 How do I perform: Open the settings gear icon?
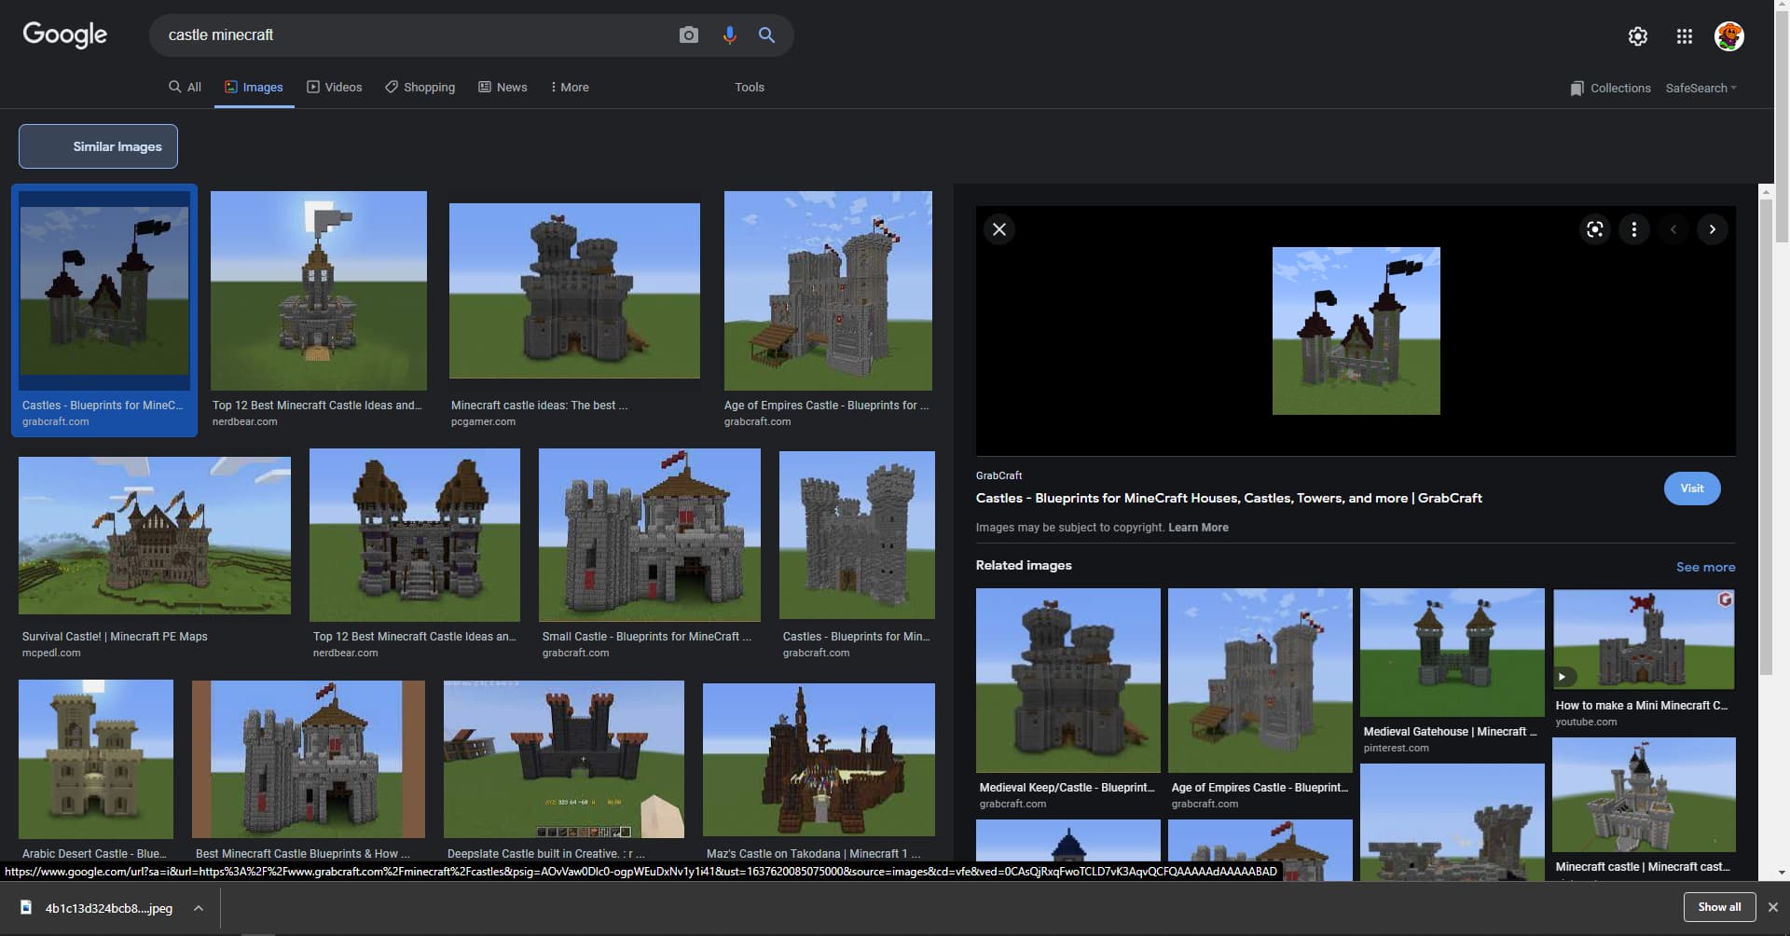(x=1637, y=36)
